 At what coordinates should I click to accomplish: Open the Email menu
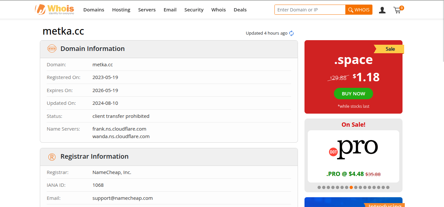tap(170, 10)
